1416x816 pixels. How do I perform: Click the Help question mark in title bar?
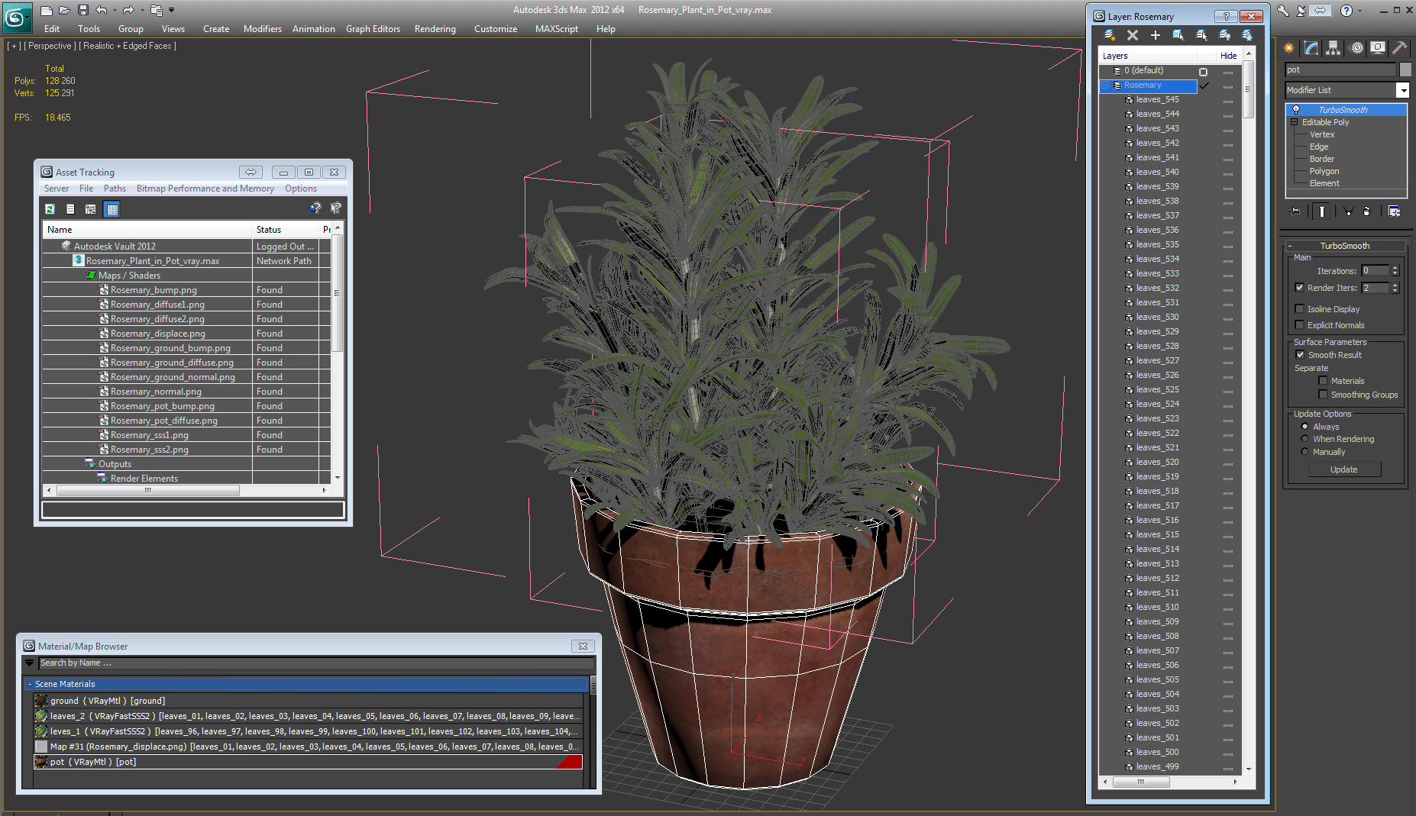[1346, 10]
